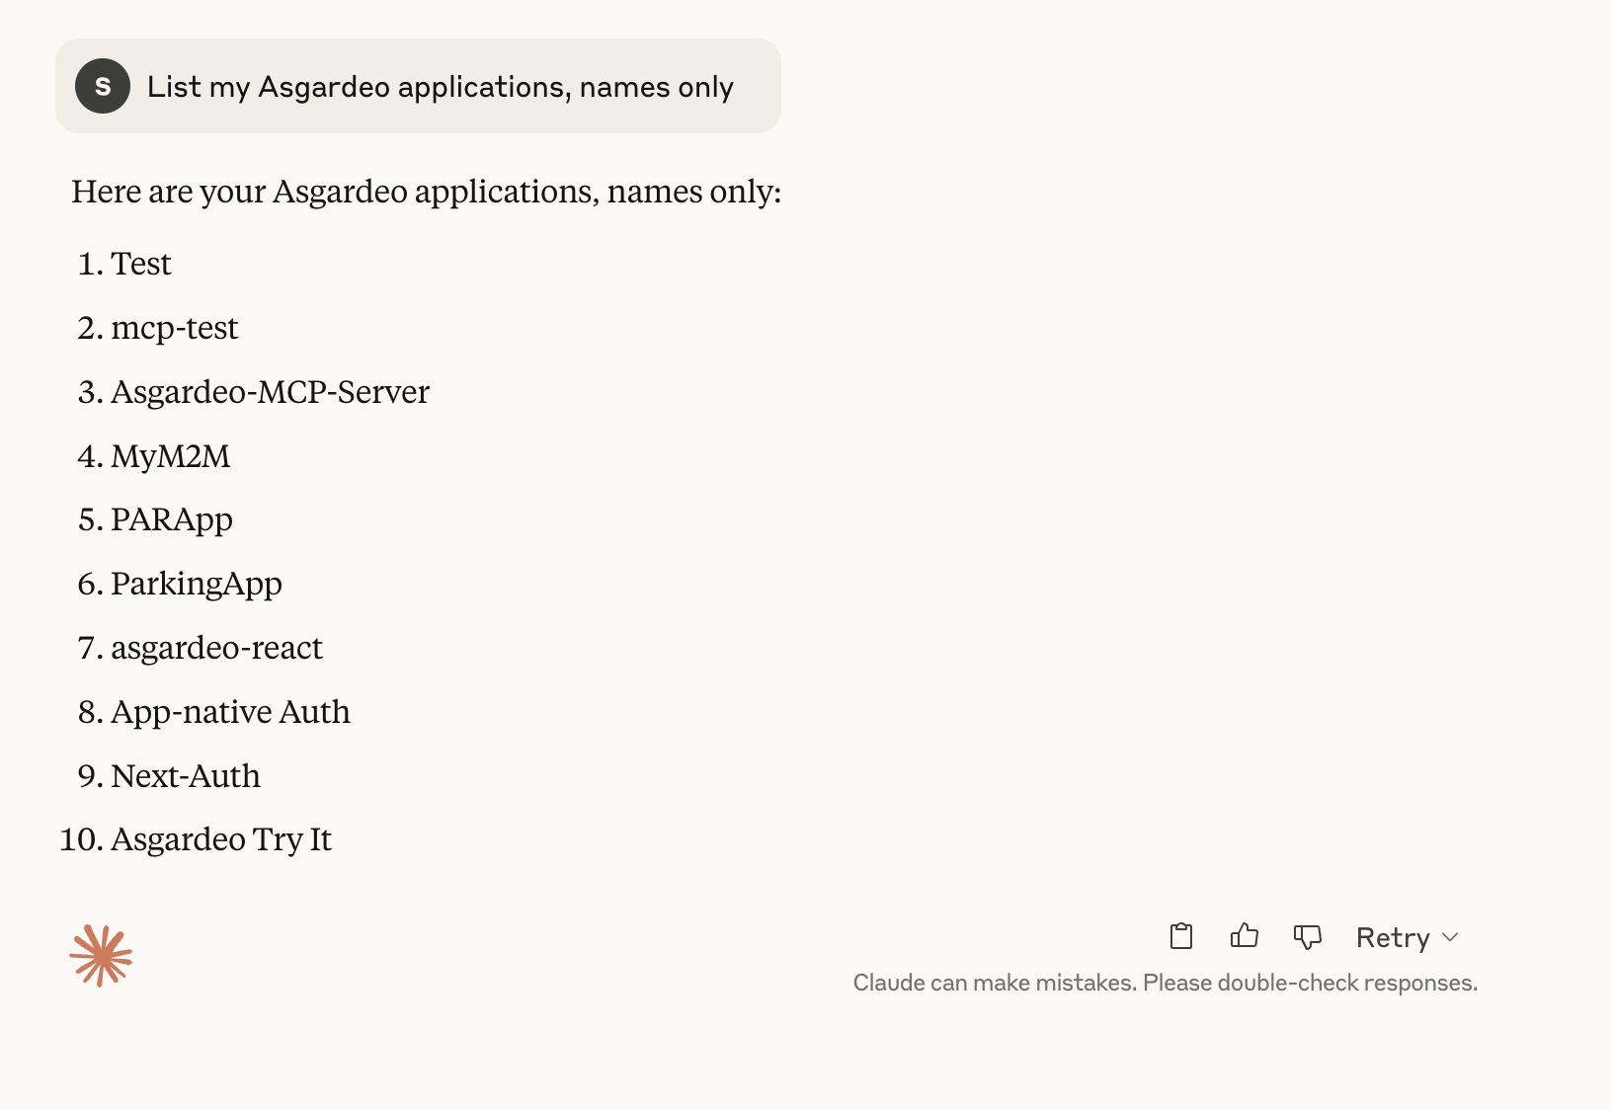
Task: Click the 'MyM2M' application name
Action: [171, 456]
